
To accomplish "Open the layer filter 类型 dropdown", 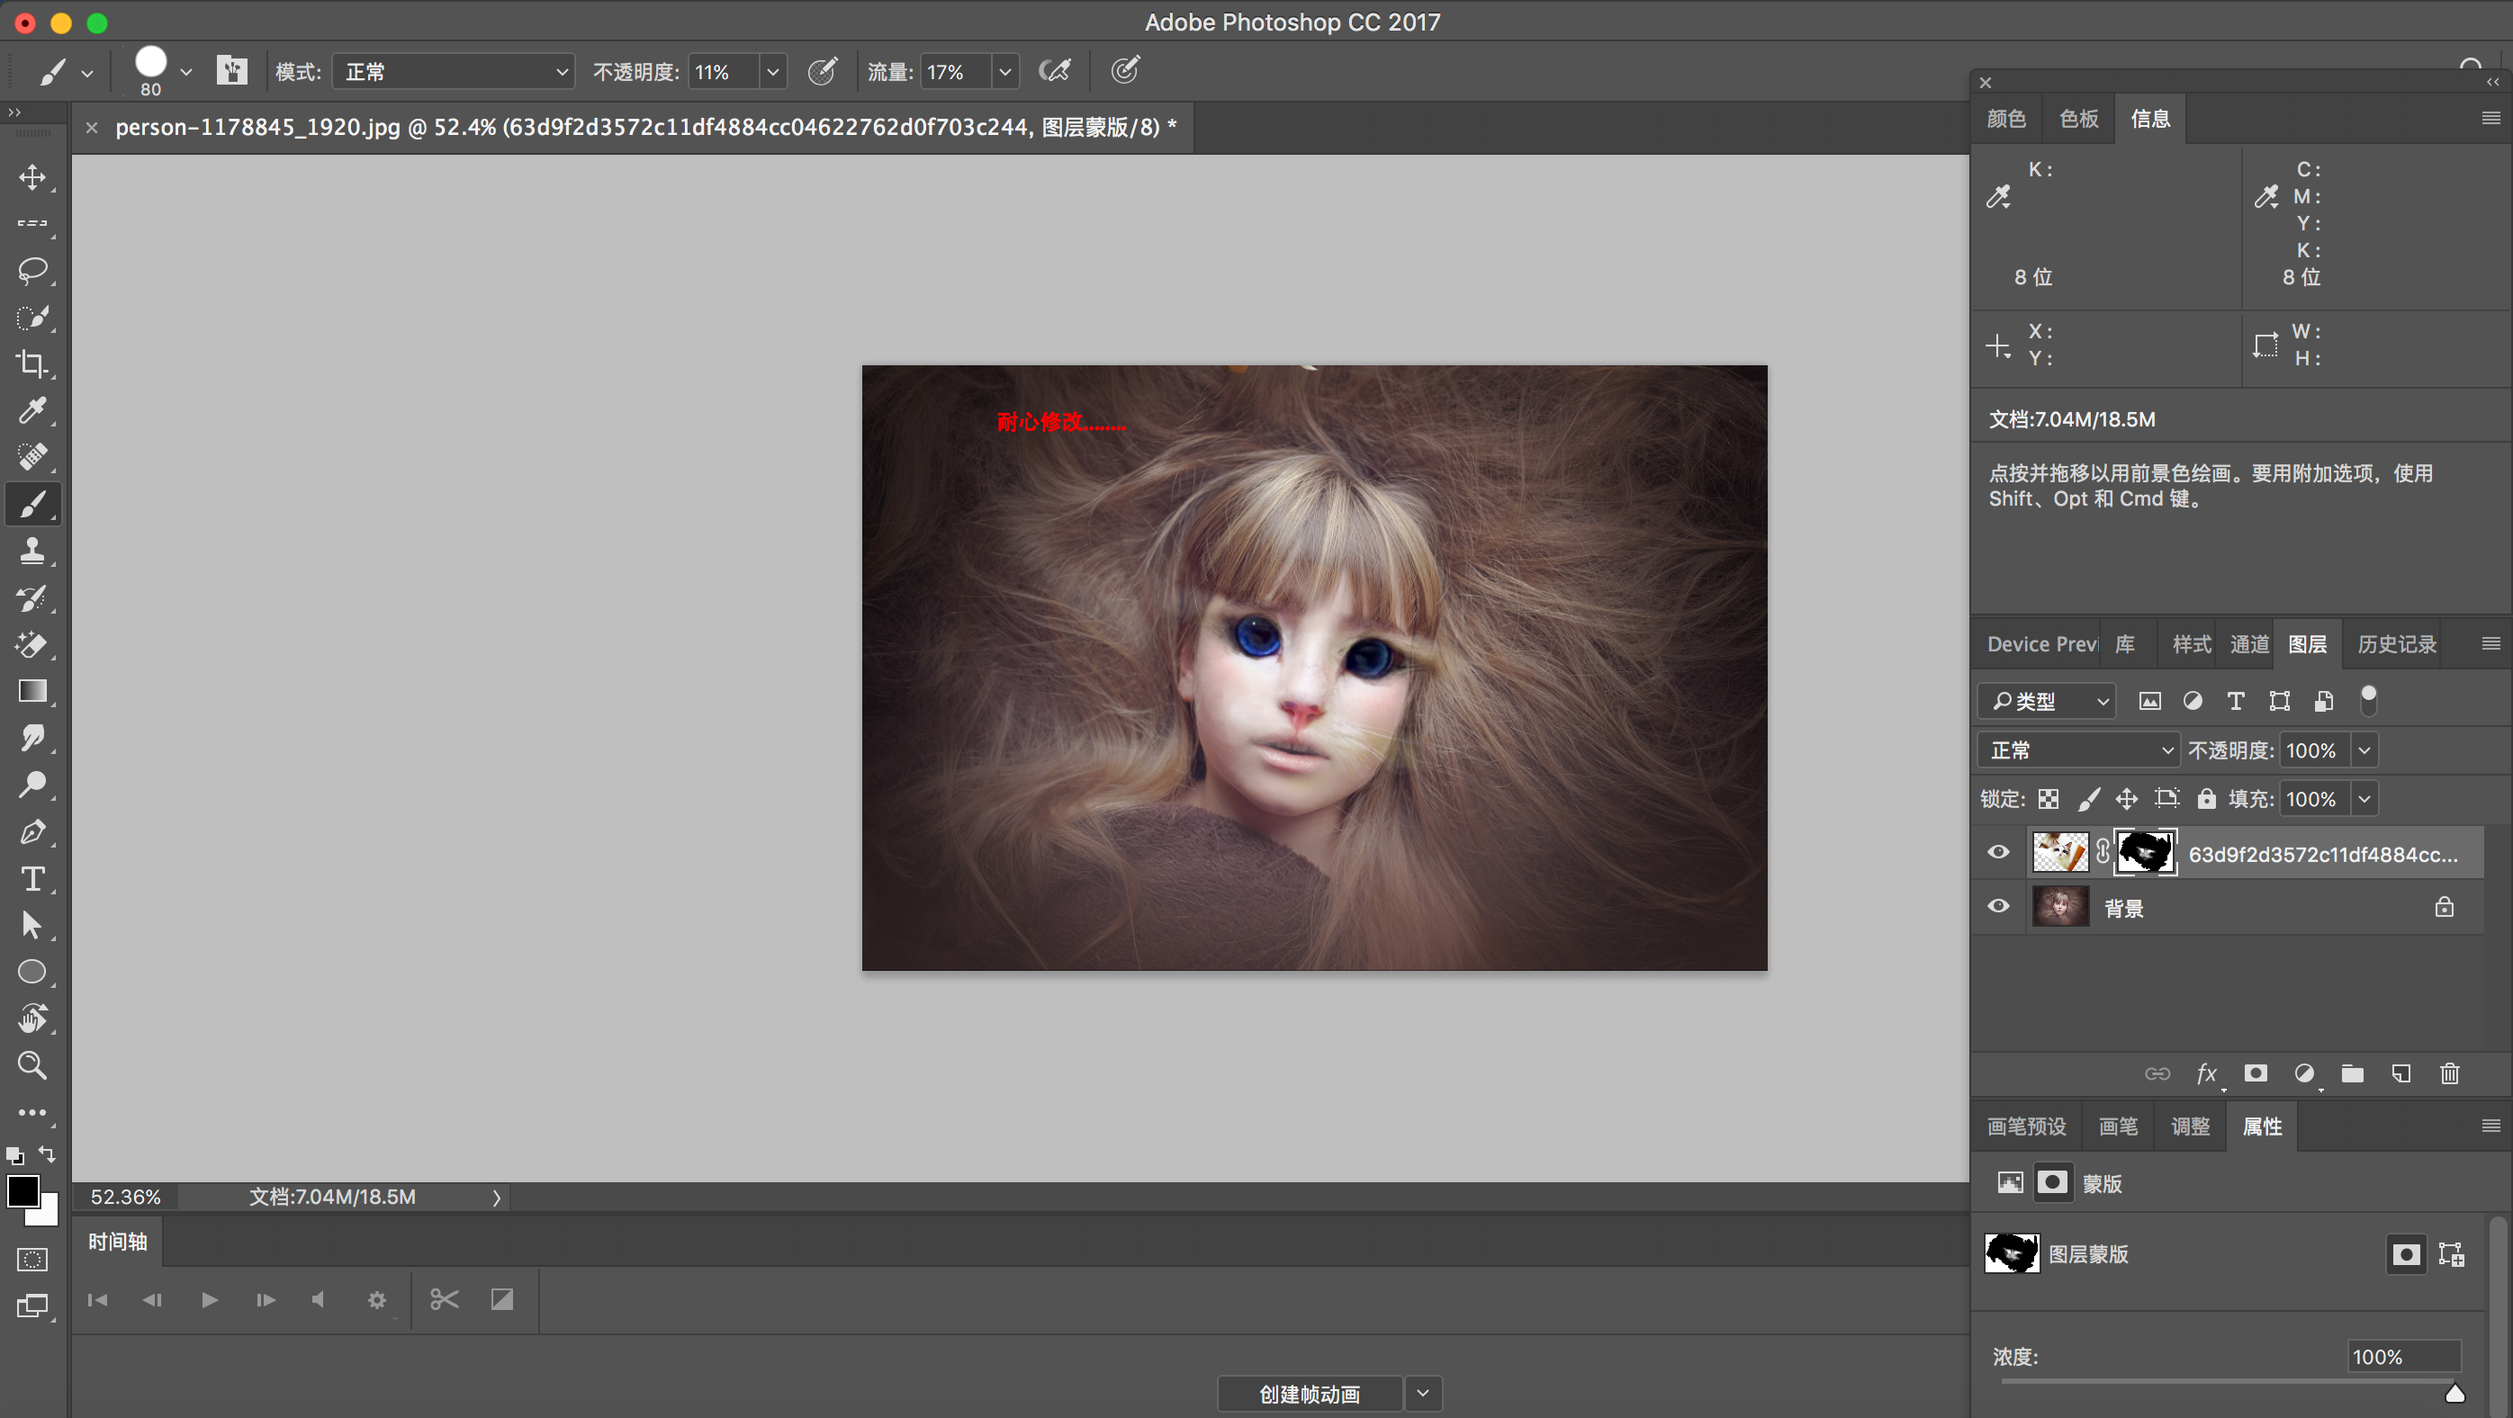I will pyautogui.click(x=2048, y=701).
